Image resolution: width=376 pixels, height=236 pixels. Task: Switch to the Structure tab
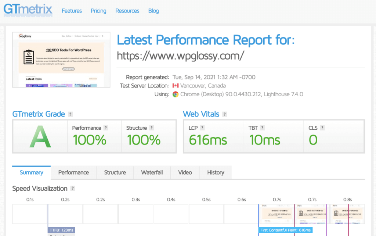pos(115,172)
